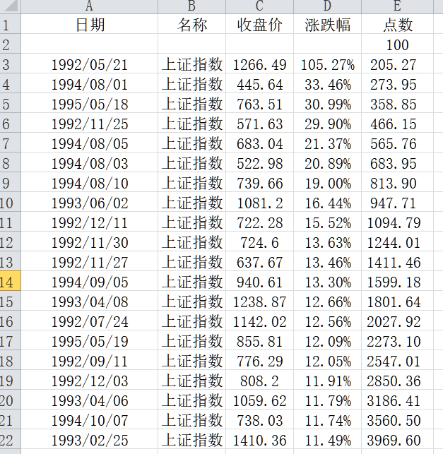443x454 pixels.
Task: Click cell containing value 100
Action: tap(397, 44)
